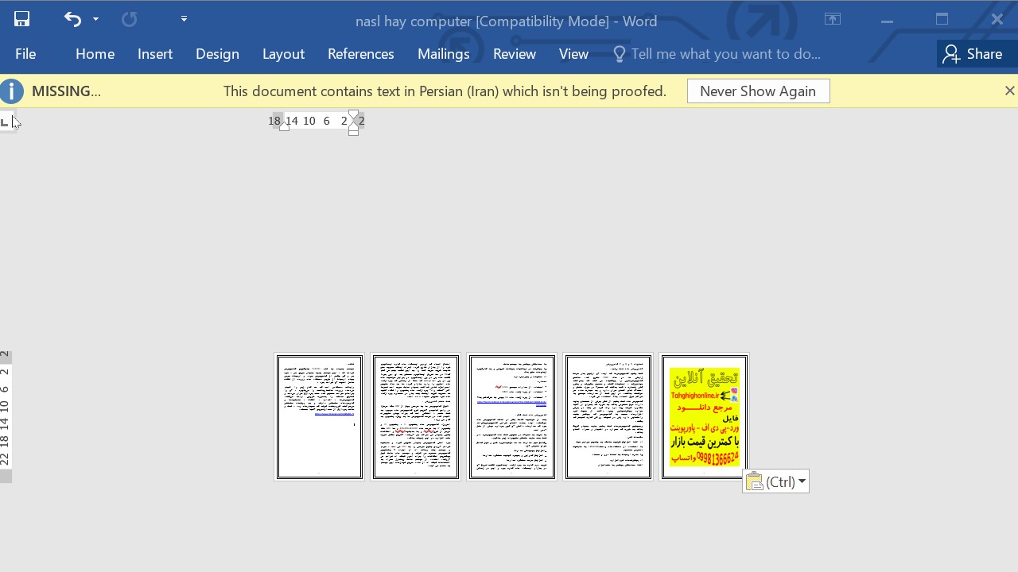Viewport: 1018px width, 572px height.
Task: Open the Paste Options (Ctrl) button
Action: 775,481
